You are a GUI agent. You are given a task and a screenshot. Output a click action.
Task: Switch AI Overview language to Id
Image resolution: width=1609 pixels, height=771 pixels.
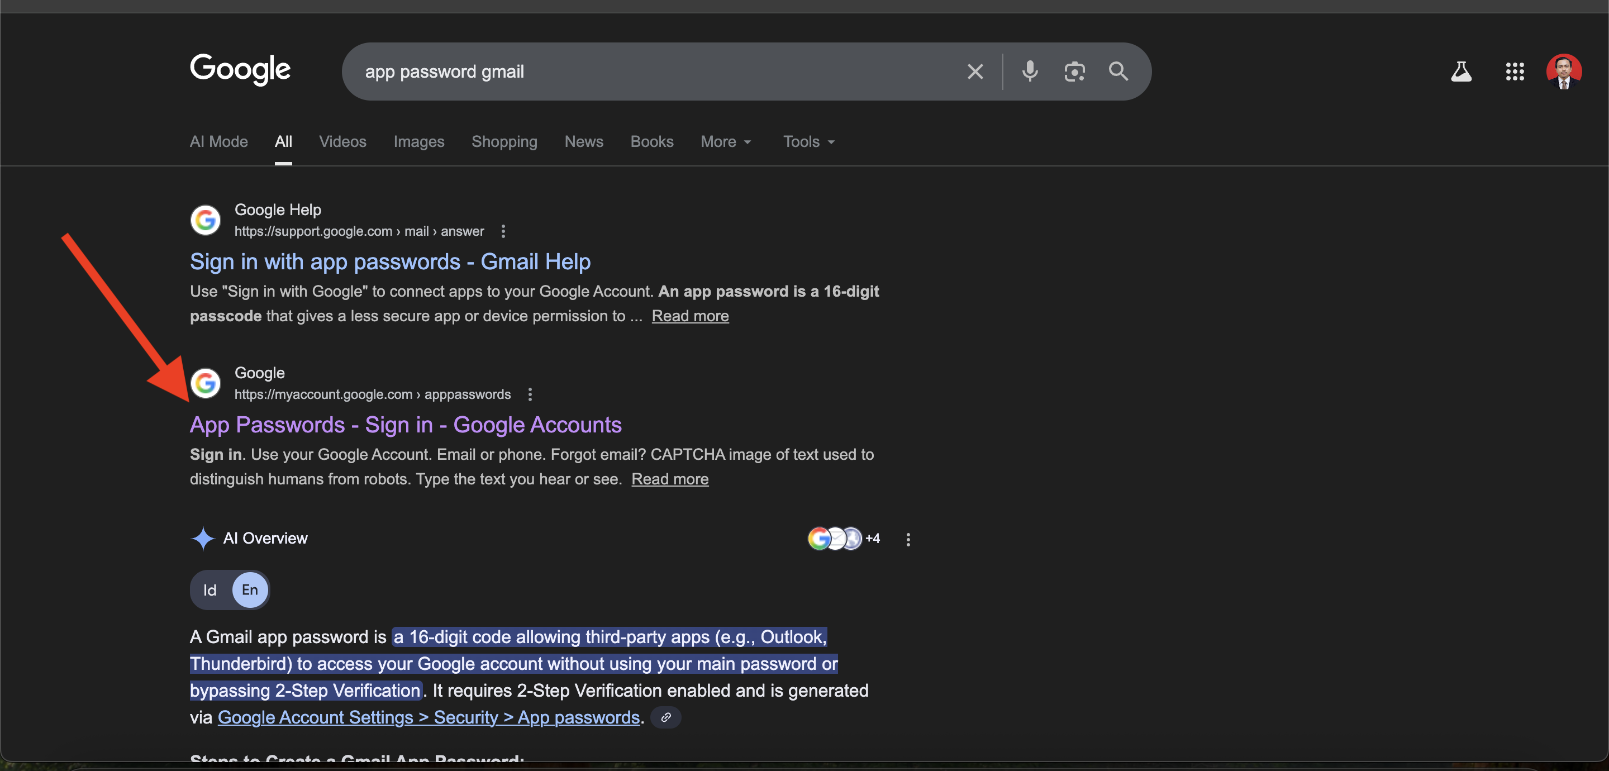pyautogui.click(x=210, y=590)
